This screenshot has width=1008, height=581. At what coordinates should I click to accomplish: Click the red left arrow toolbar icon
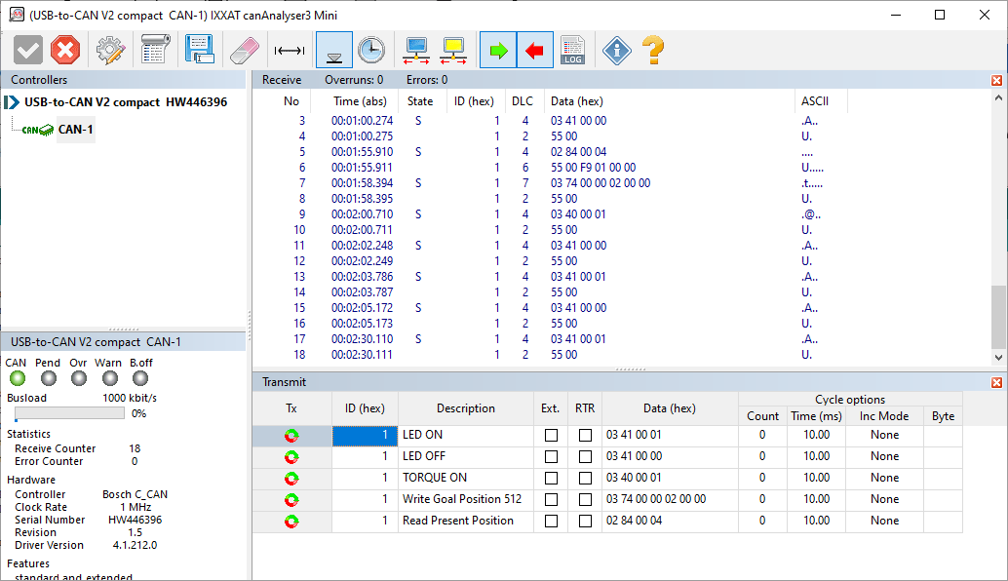coord(534,50)
